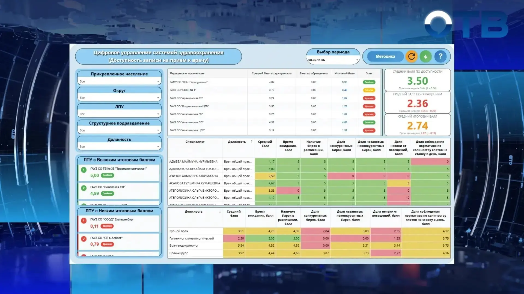Expand the Прикрепленное население dropdown

(119, 81)
